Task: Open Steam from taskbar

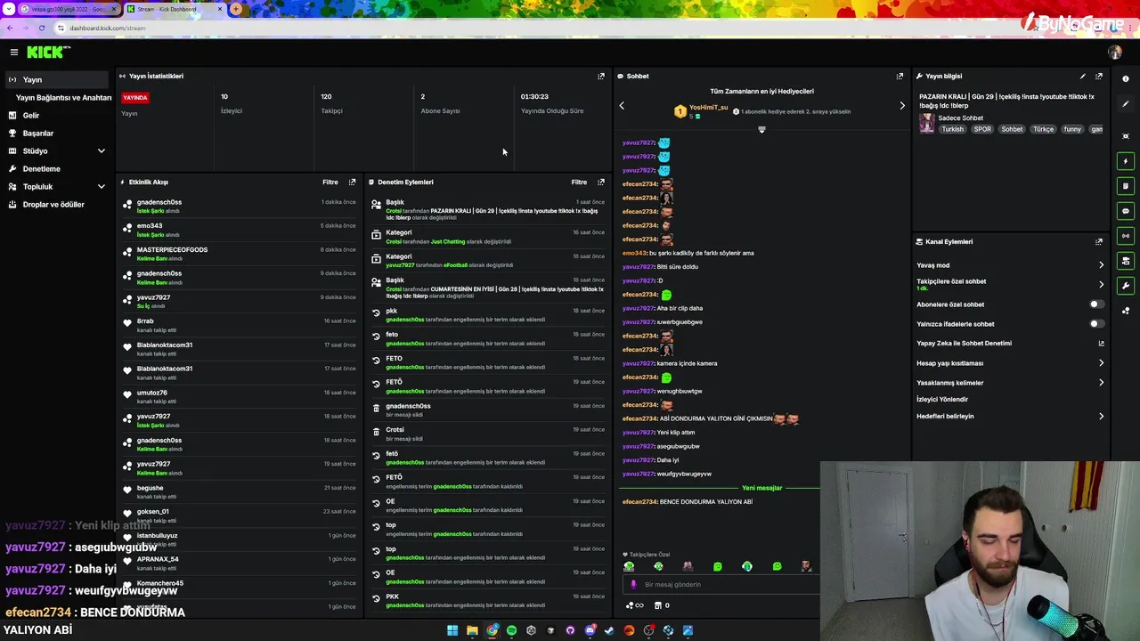Action: (x=609, y=630)
